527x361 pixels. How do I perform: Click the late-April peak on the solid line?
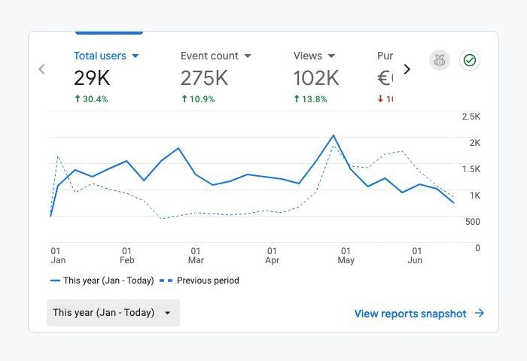click(x=334, y=135)
